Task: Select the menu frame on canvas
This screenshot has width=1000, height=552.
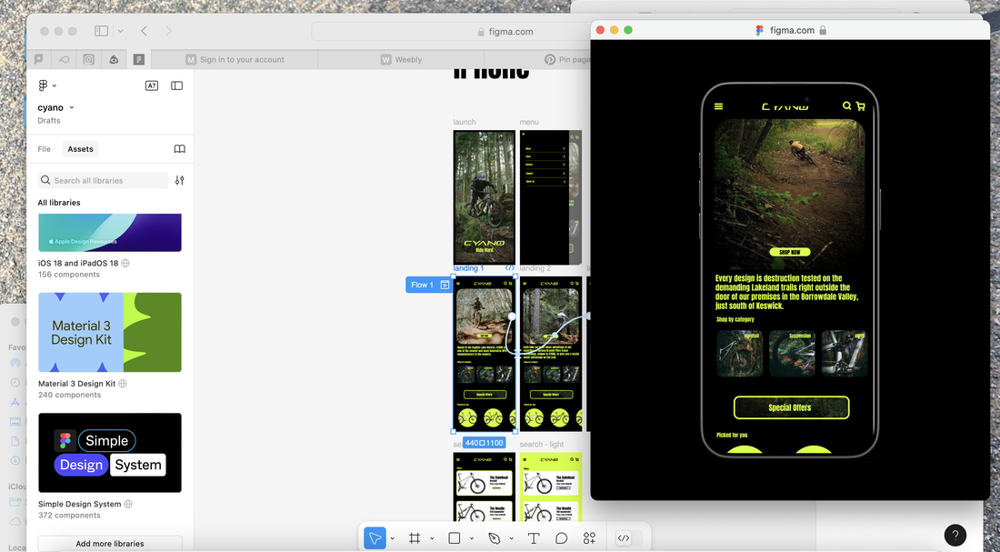Action: pyautogui.click(x=550, y=197)
